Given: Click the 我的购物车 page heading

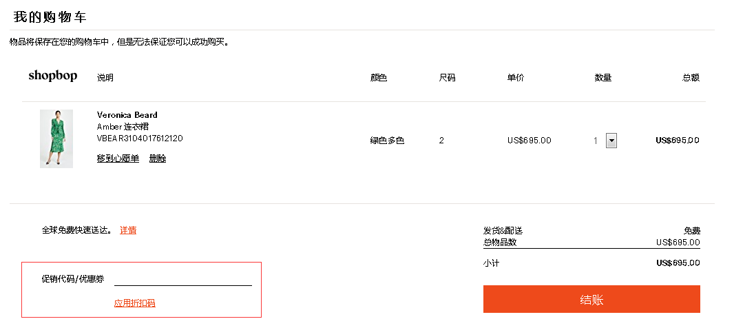Looking at the screenshot, I should (x=50, y=17).
